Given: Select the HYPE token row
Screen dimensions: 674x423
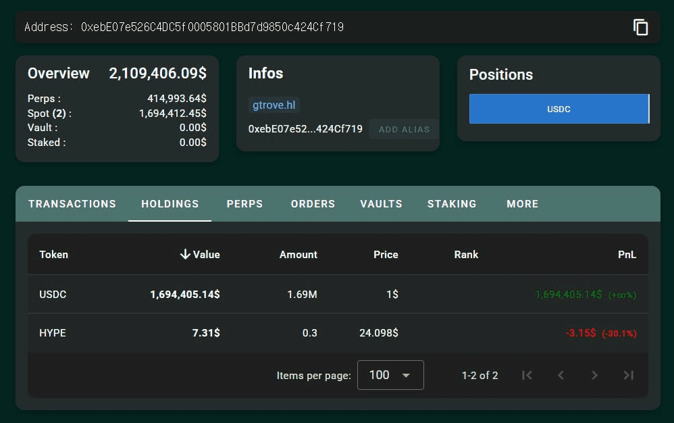Looking at the screenshot, I should pyautogui.click(x=53, y=333).
